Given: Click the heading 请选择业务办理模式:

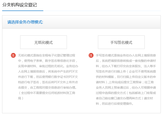Looking at the screenshot, I should point(25,22).
